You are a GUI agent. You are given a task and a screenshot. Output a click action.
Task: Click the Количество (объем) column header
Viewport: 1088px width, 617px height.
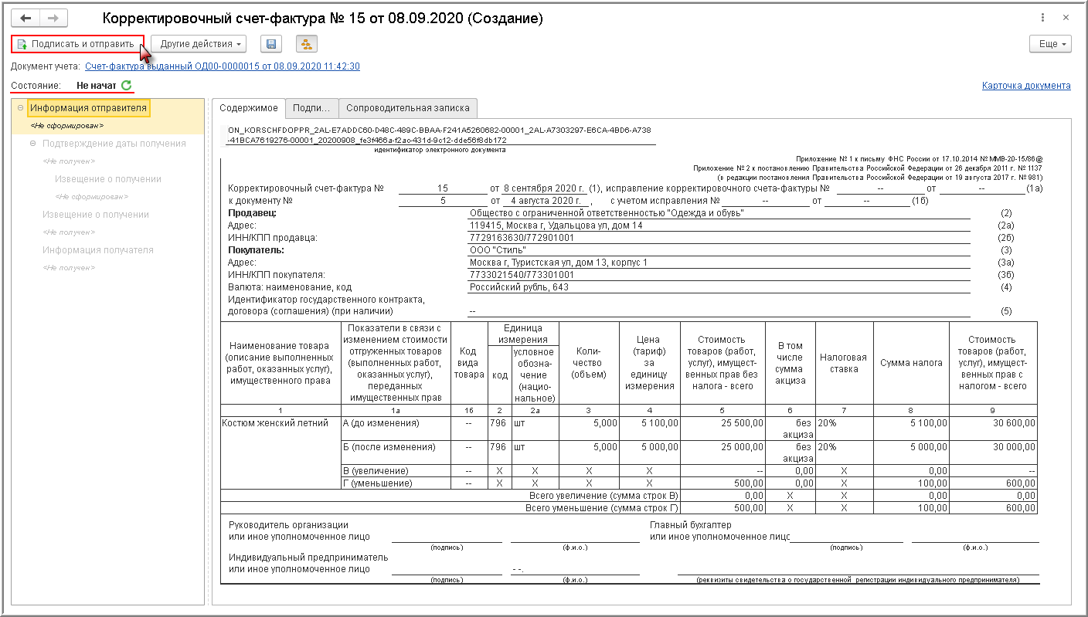(x=589, y=363)
